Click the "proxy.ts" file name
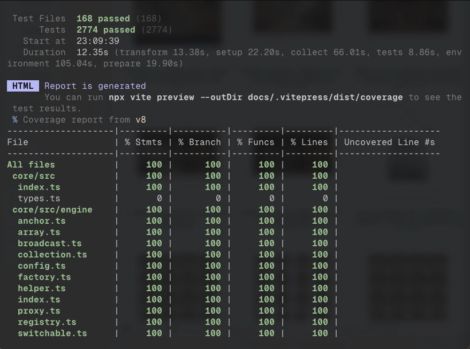This screenshot has width=470, height=349. tap(39, 311)
